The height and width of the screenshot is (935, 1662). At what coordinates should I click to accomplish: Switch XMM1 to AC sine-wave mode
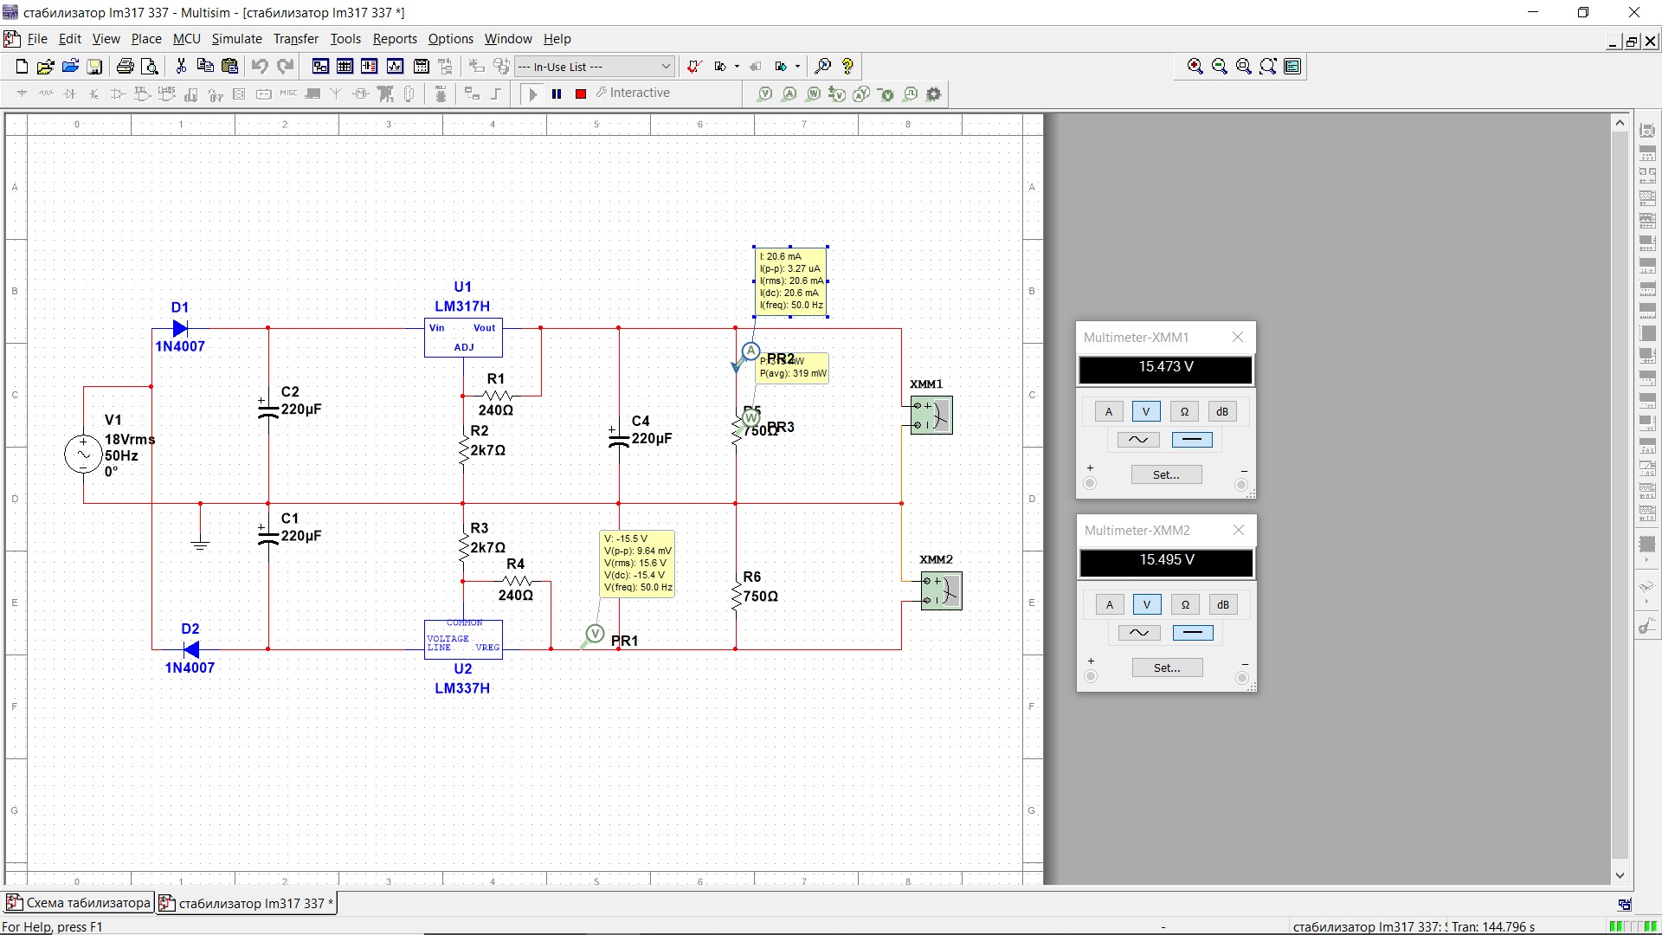click(1138, 440)
